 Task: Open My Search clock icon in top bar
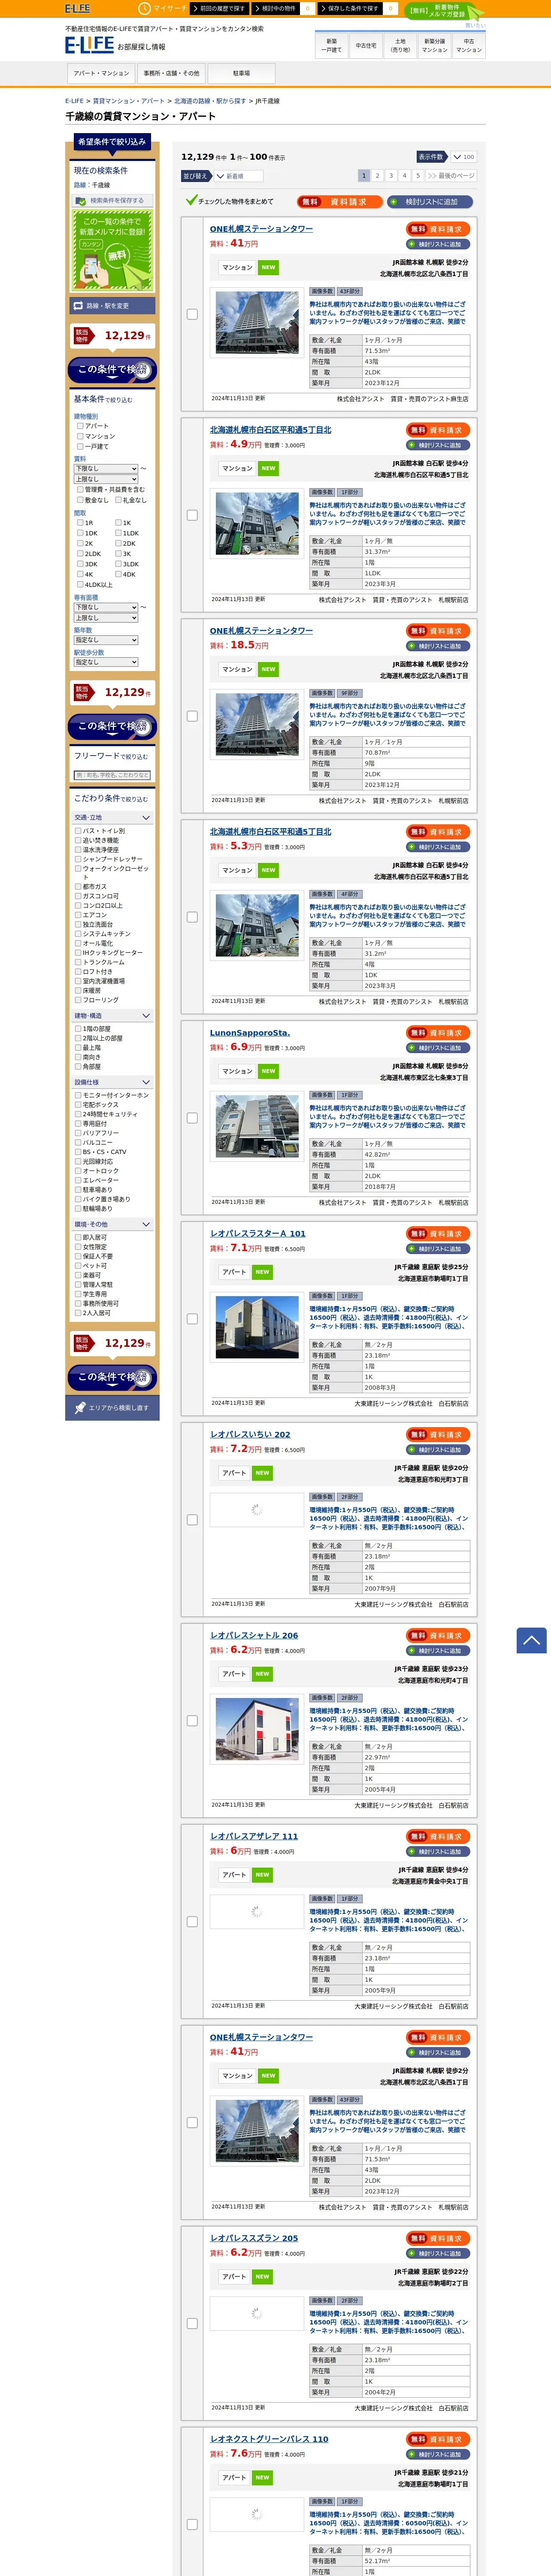[144, 8]
